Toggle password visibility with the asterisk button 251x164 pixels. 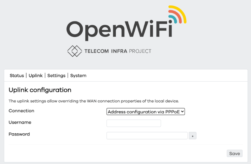[192, 136]
